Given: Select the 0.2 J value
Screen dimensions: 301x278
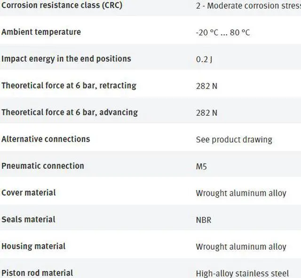Looking at the screenshot, I should tap(203, 59).
